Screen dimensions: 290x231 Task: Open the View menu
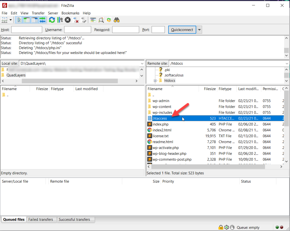tap(24, 13)
